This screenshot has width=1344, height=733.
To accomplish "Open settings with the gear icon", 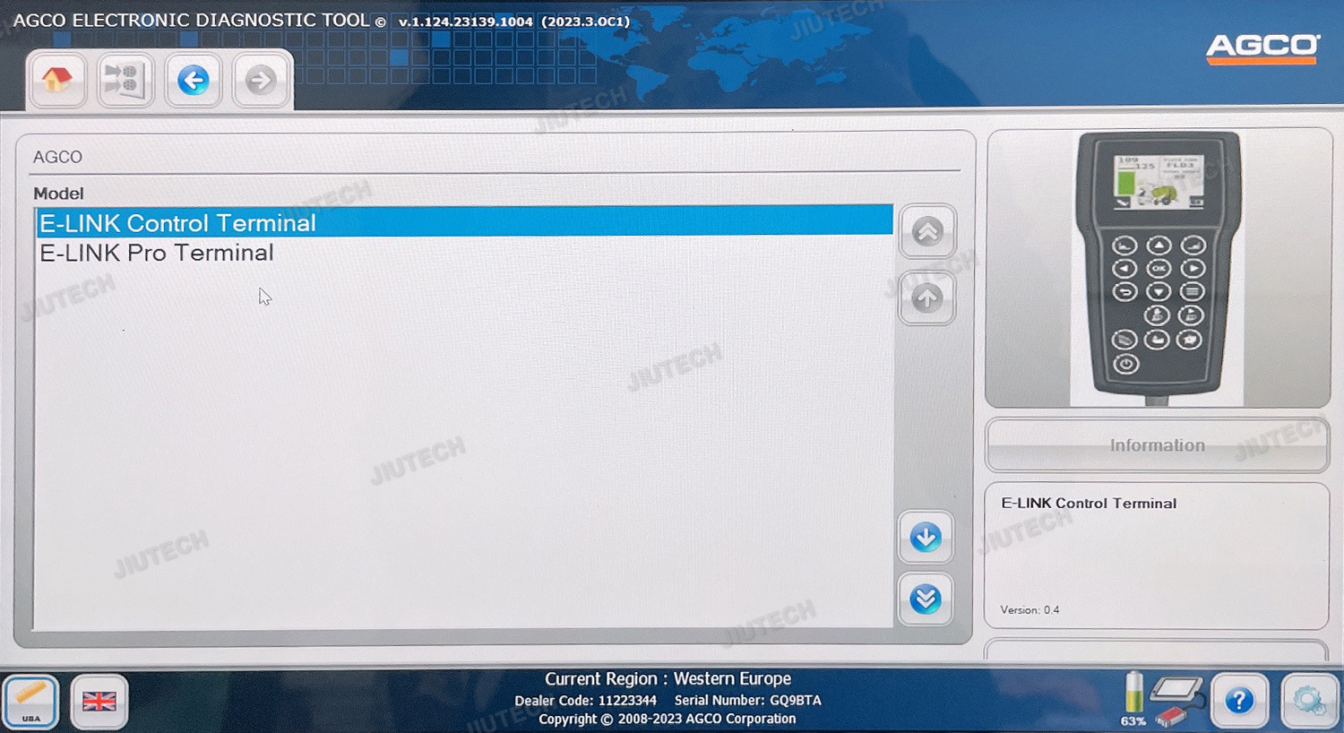I will click(x=1309, y=701).
